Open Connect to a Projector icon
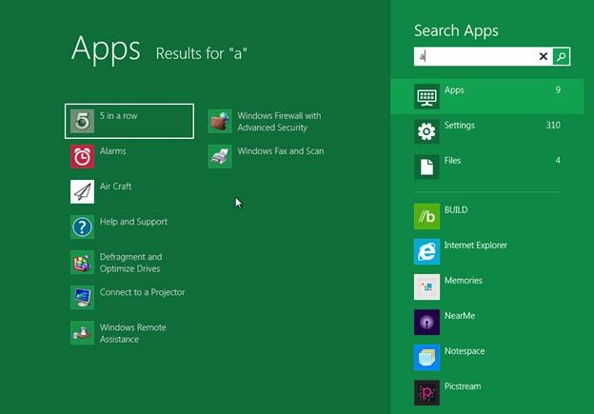 pos(83,297)
